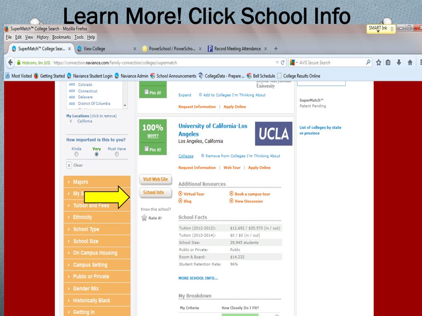Click the reload icon in address bar
The image size is (422, 316).
click(x=283, y=63)
